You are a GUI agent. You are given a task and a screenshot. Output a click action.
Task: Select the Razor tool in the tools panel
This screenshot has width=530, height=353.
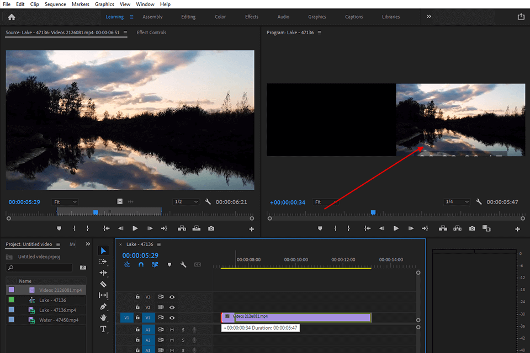(x=103, y=284)
